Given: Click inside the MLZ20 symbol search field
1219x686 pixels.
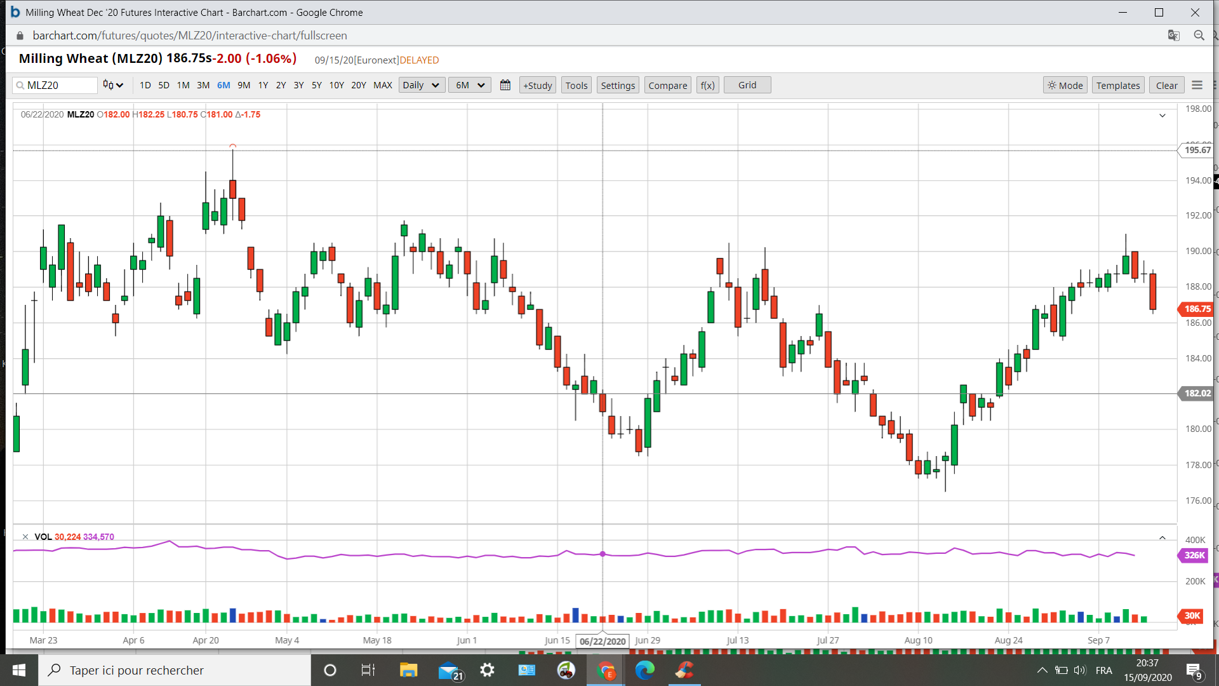Looking at the screenshot, I should click(x=60, y=85).
